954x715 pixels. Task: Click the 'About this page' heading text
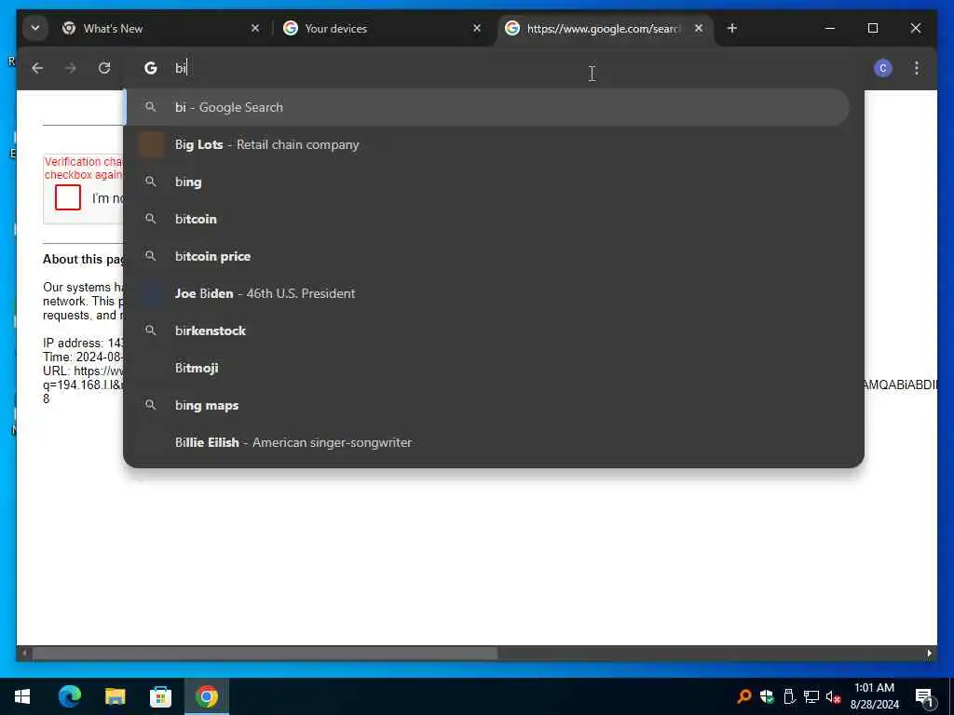pos(83,259)
